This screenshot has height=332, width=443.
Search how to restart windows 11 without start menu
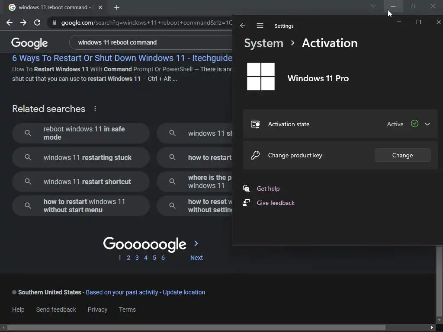(x=81, y=206)
